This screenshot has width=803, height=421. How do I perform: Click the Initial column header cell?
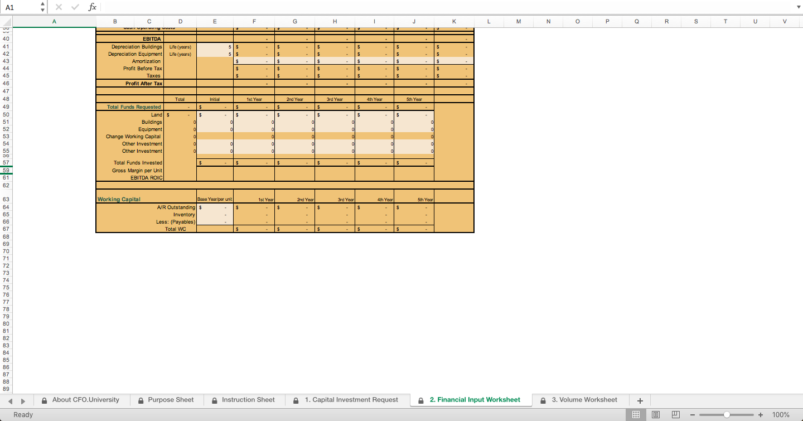coord(215,99)
